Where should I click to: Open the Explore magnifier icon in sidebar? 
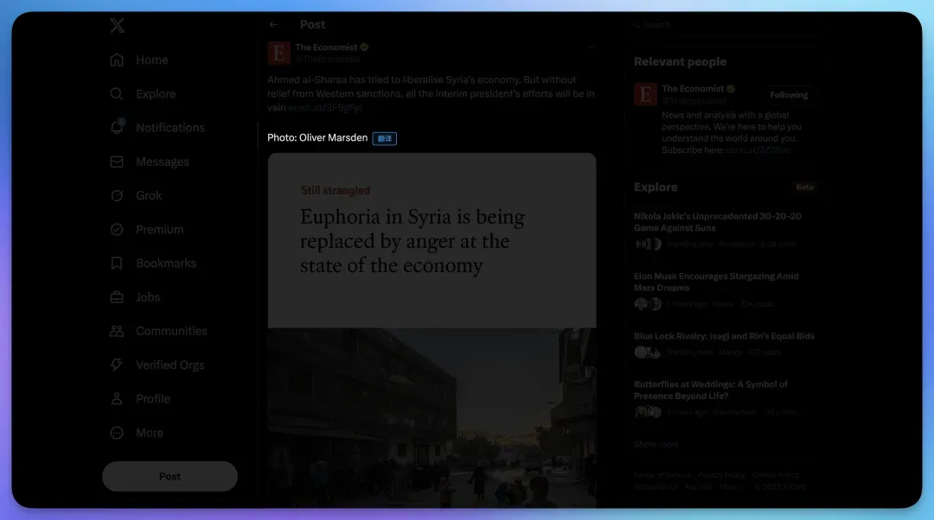click(x=117, y=93)
